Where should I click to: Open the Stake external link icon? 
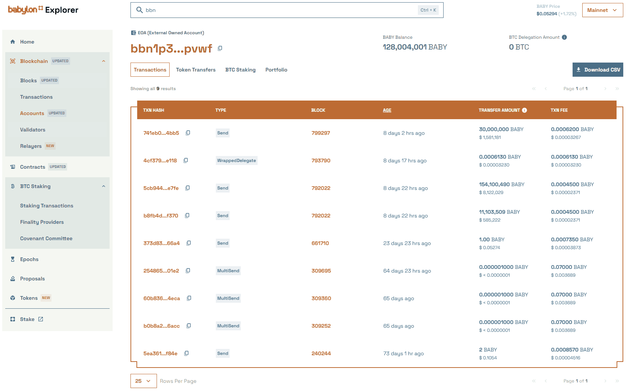click(41, 319)
